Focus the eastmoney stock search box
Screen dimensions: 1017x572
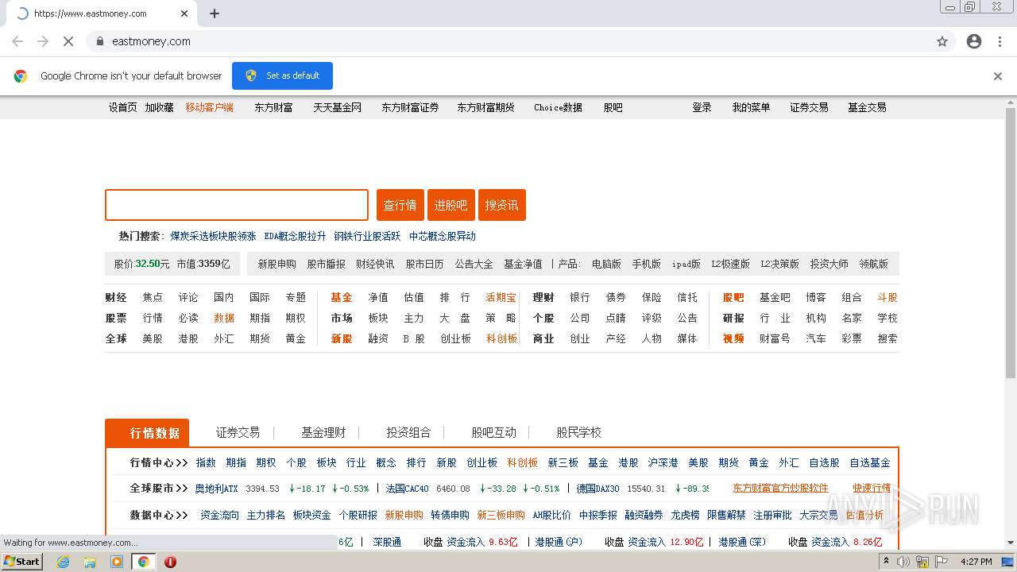[x=237, y=205]
